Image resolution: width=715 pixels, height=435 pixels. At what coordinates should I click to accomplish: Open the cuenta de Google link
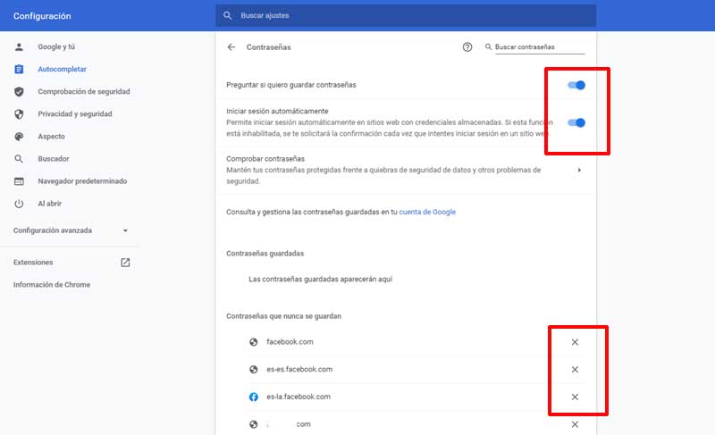point(427,212)
